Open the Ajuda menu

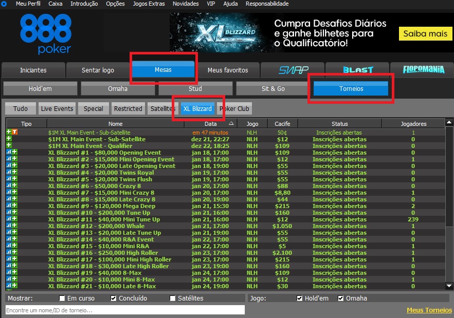pos(230,4)
